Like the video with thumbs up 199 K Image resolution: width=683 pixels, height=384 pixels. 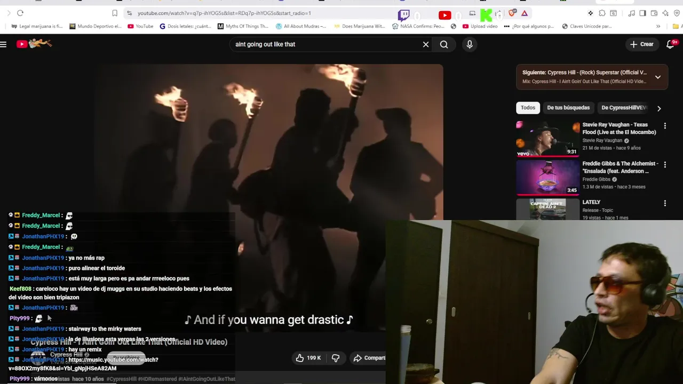(308, 358)
